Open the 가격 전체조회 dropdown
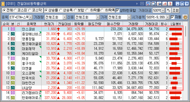The width and height of the screenshot is (190, 102). click(x=129, y=17)
